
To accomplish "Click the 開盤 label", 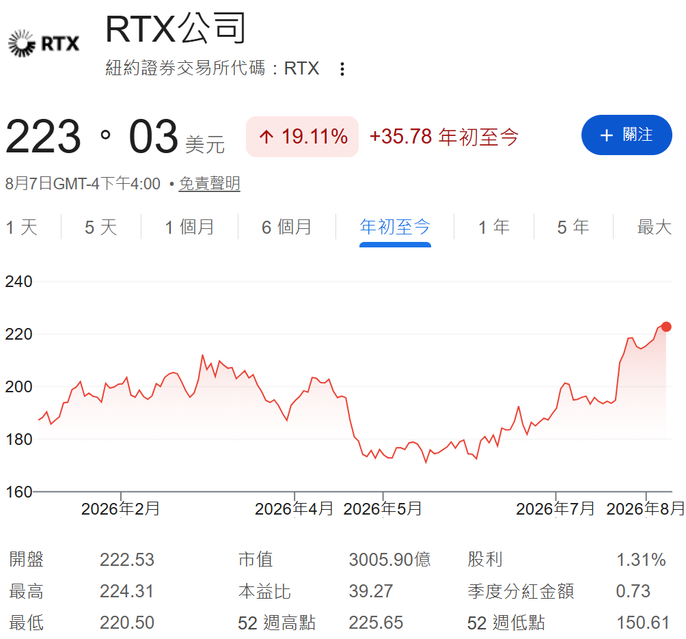I will [26, 560].
